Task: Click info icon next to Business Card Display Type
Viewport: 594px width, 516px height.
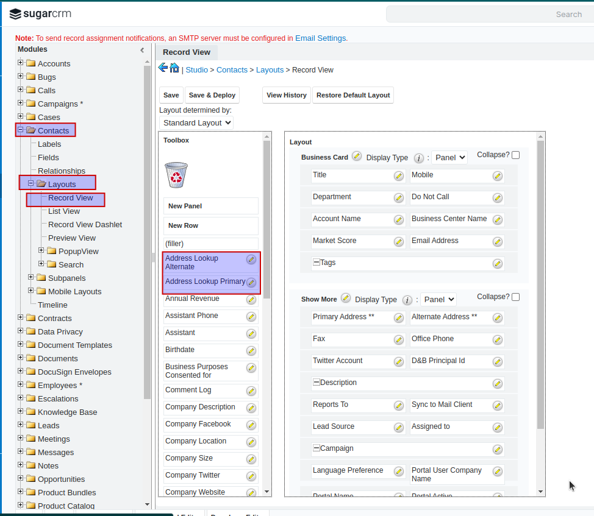Action: coord(419,158)
